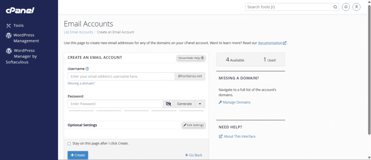Click the Go Back link
371x160 pixels.
(x=193, y=155)
